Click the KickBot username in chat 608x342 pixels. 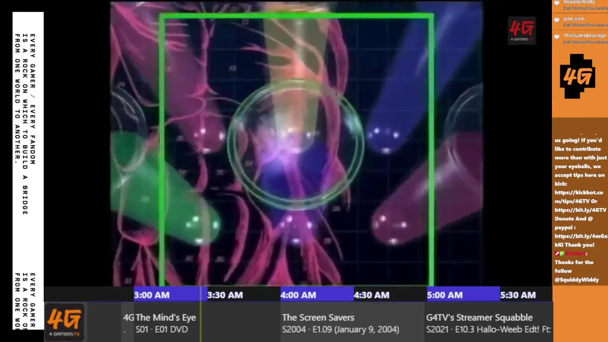click(575, 254)
